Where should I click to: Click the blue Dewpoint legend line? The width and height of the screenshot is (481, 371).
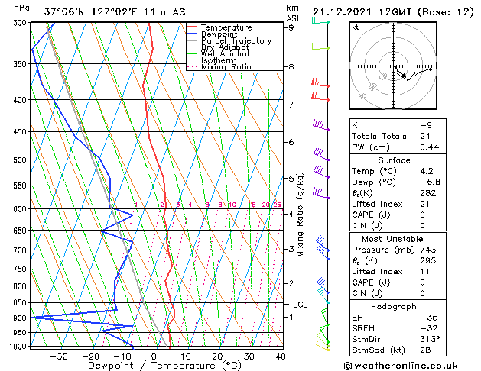193,34
